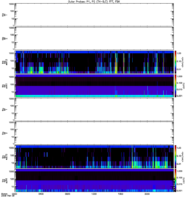
Task: Click "0.01" on the thc edc12 color scale
Action: 179,164
